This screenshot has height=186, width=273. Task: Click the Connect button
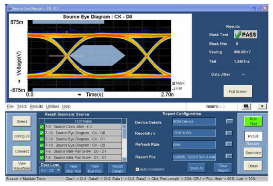(22, 151)
